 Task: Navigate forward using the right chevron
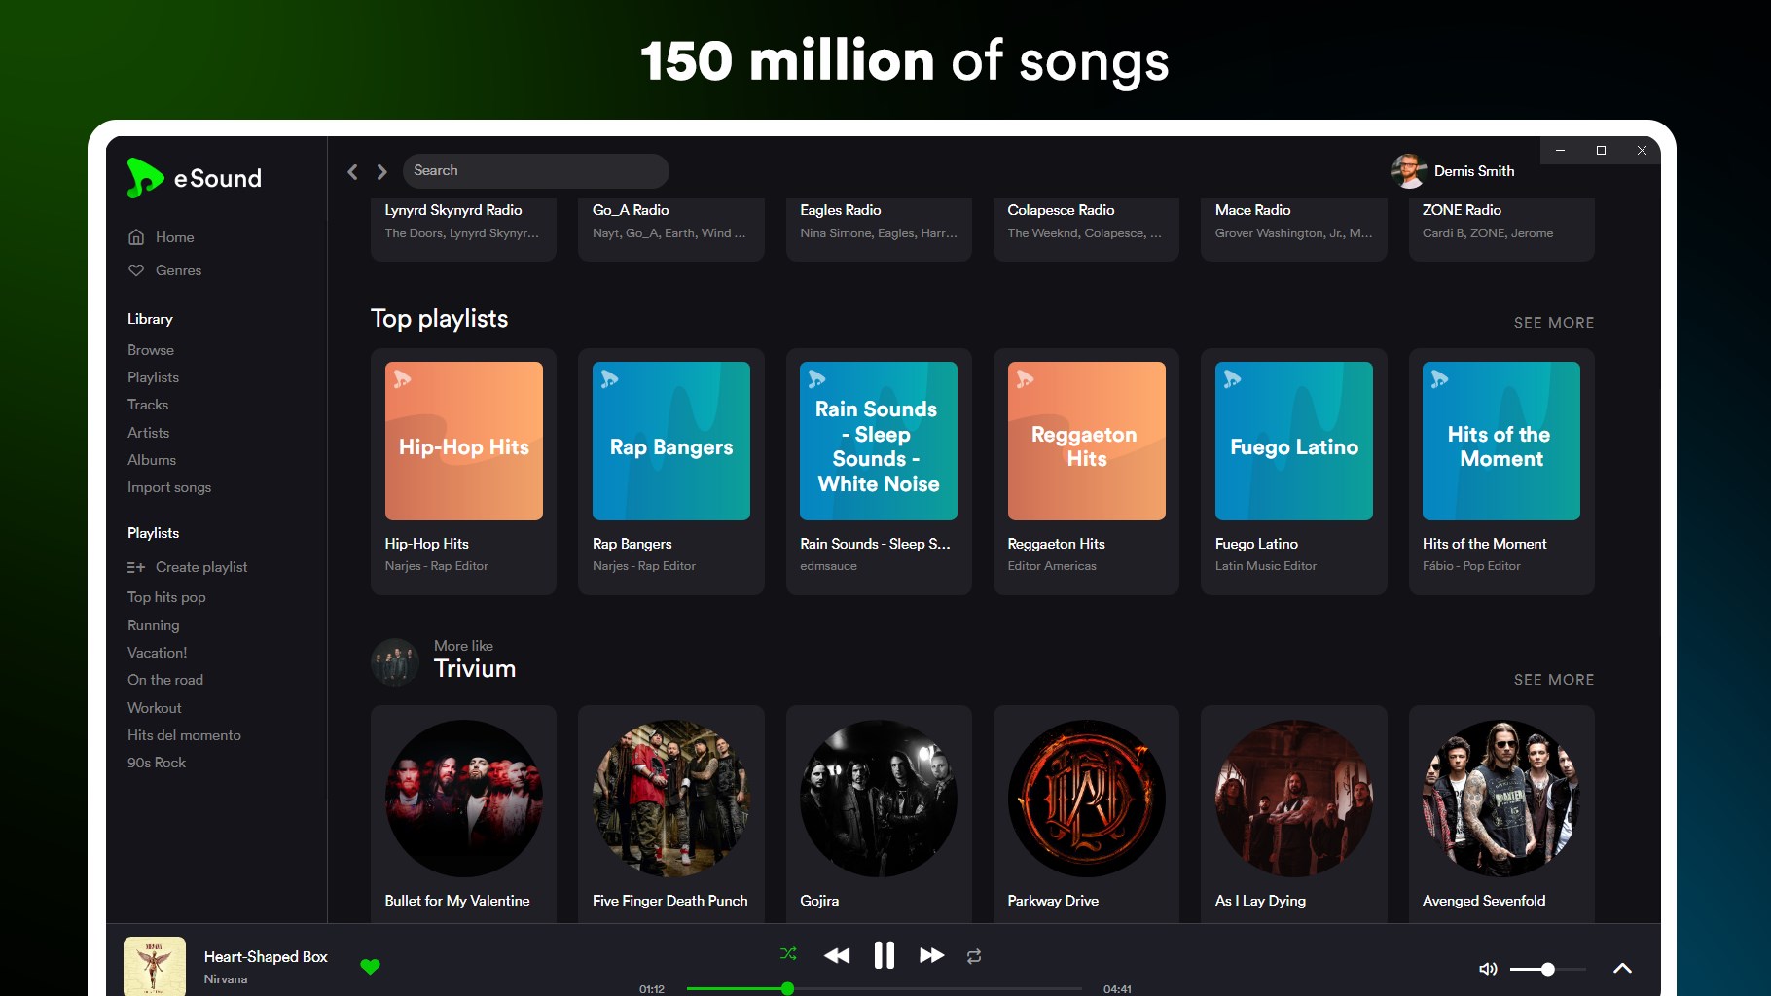(x=381, y=171)
